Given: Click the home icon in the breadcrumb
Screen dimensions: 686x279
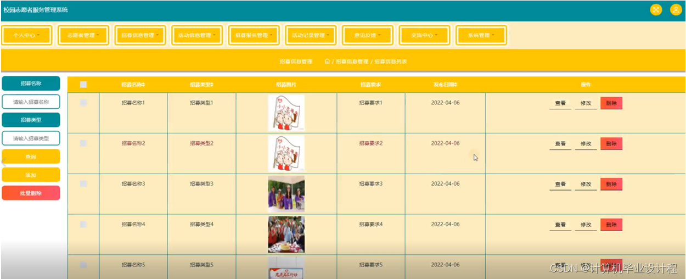Looking at the screenshot, I should [x=327, y=62].
